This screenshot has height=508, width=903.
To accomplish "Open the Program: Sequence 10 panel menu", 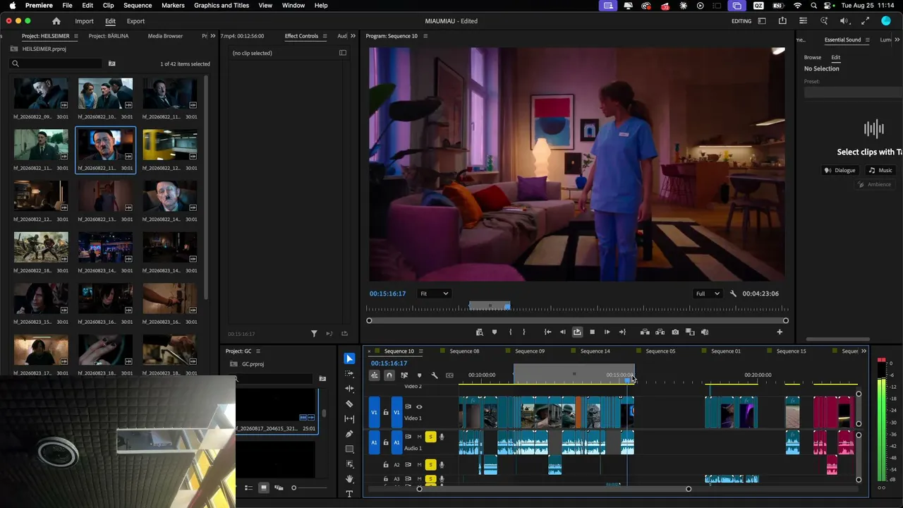I will click(425, 36).
